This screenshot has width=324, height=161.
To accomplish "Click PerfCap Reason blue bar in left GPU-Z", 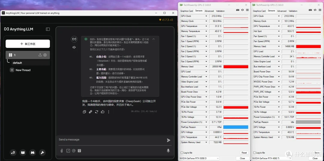I will pos(236,127).
